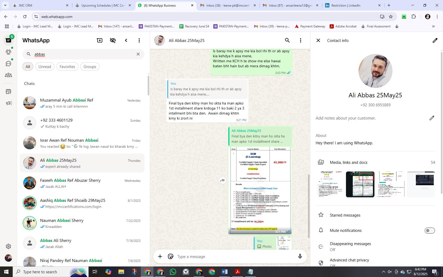Open the attach plus icon
The width and height of the screenshot is (443, 277).
(x=160, y=256)
